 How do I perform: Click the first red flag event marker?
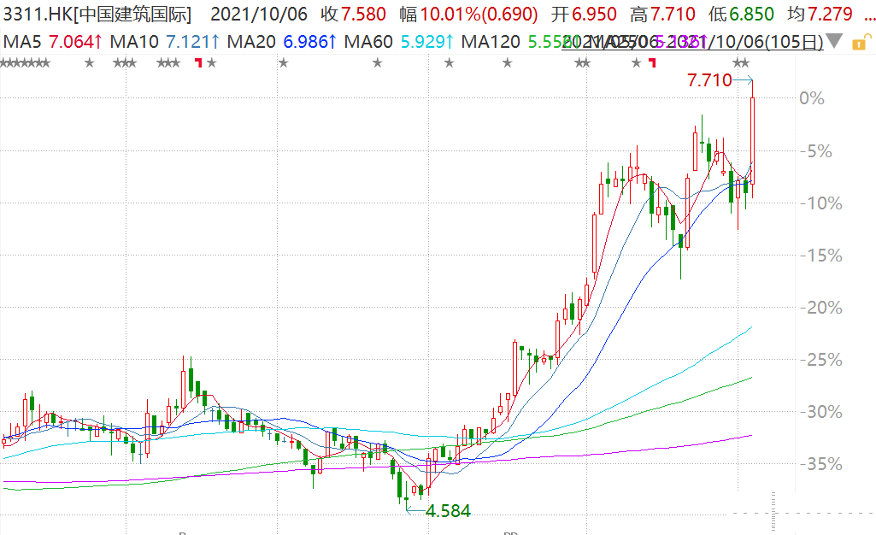pyautogui.click(x=198, y=63)
